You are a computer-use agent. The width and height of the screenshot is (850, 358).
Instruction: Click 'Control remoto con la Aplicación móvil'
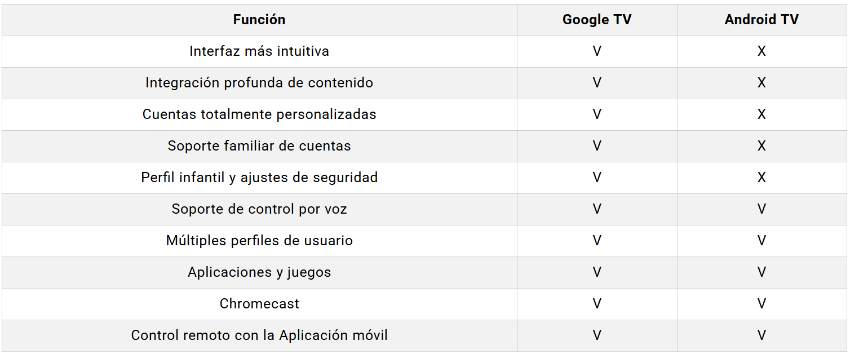pos(259,335)
